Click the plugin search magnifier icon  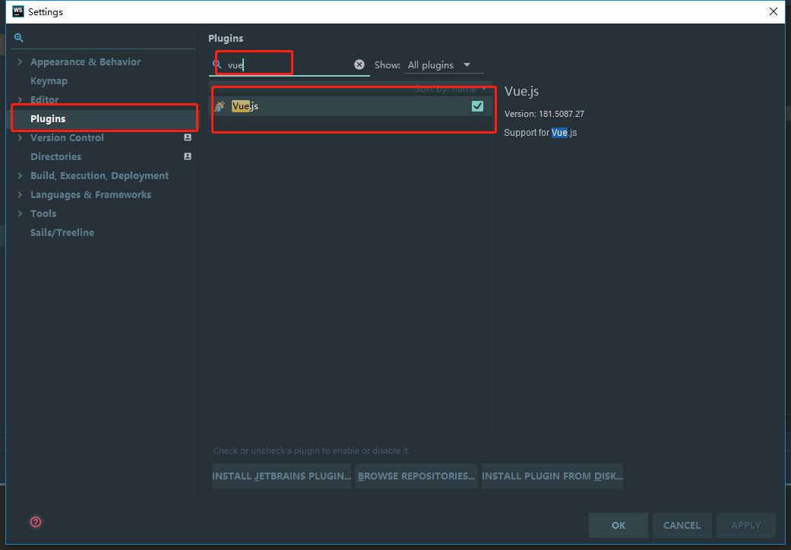(217, 65)
